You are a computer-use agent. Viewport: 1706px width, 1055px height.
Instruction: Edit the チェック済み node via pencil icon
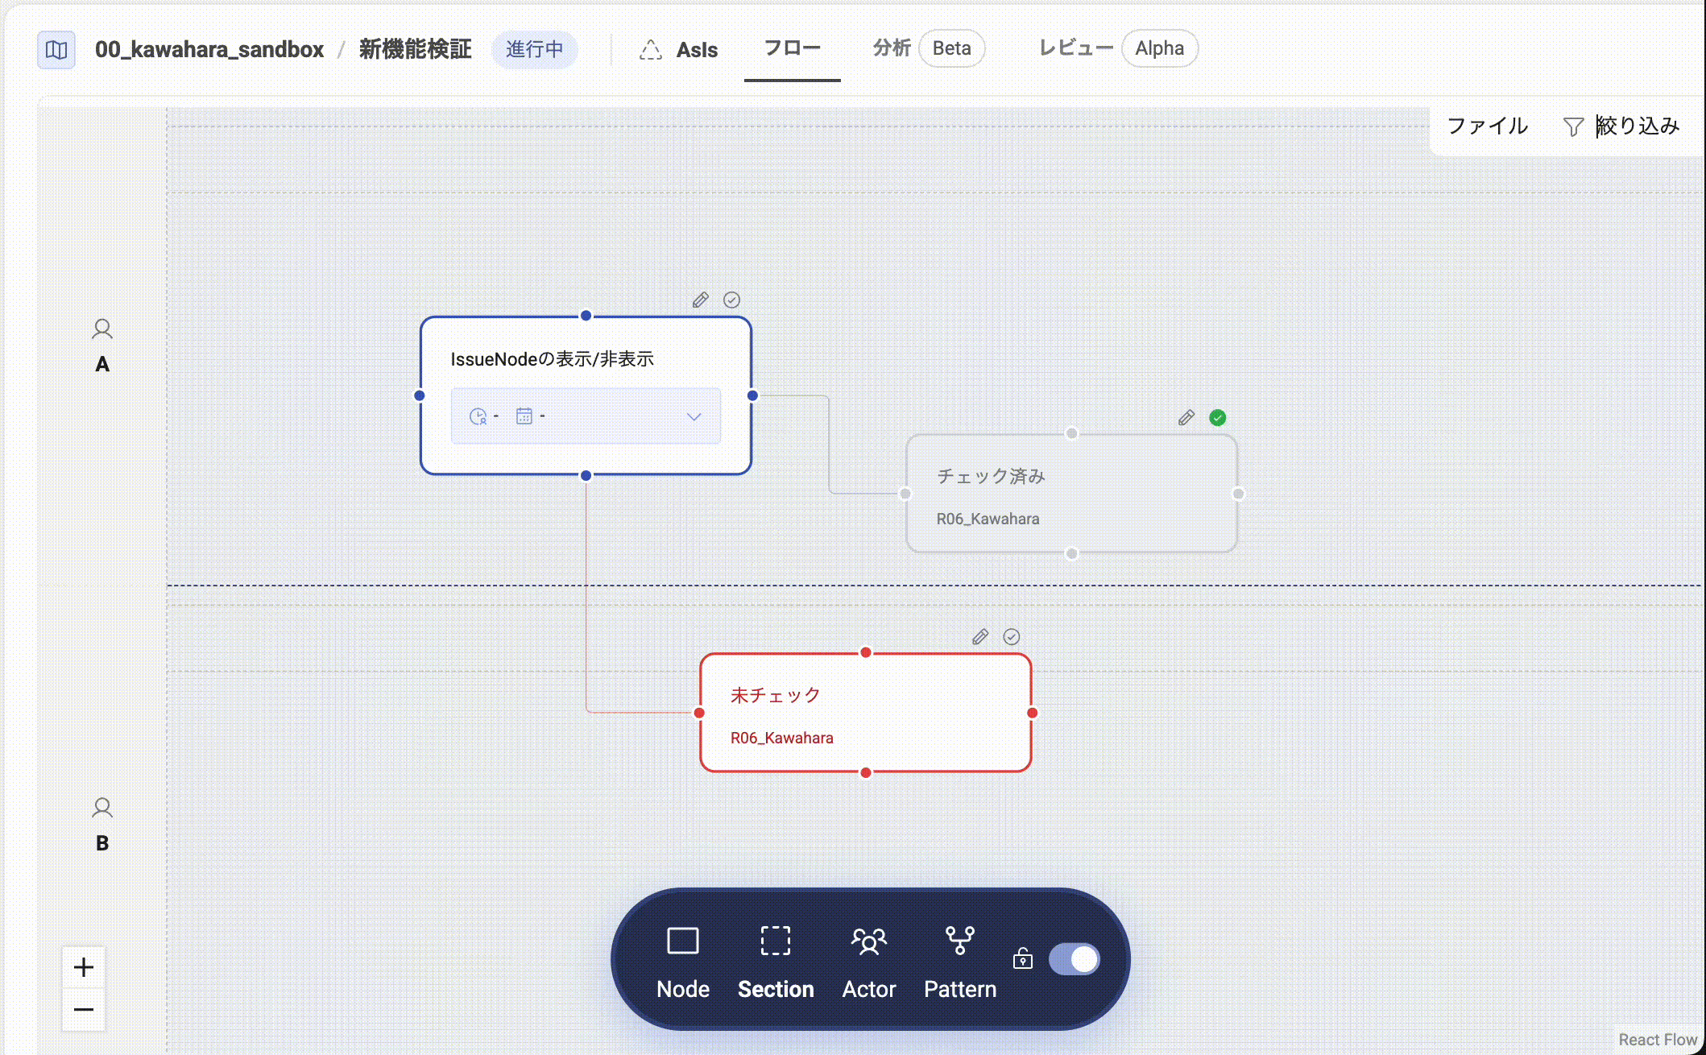pyautogui.click(x=1186, y=417)
